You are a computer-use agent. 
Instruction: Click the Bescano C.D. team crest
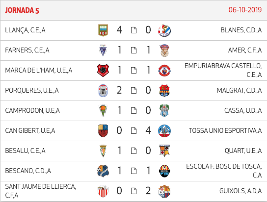(103, 171)
